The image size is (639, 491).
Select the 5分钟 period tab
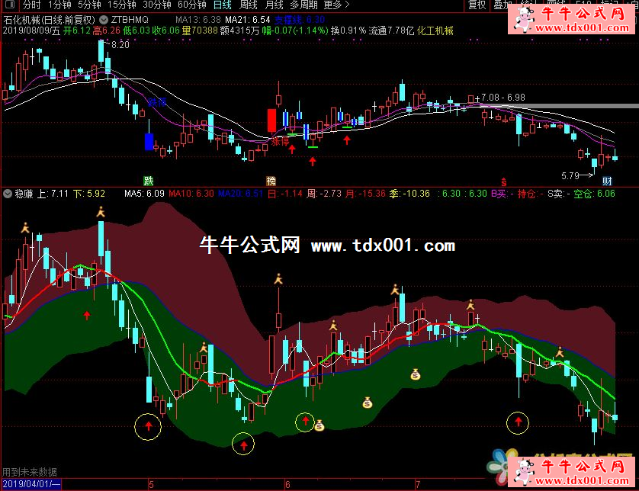point(89,5)
